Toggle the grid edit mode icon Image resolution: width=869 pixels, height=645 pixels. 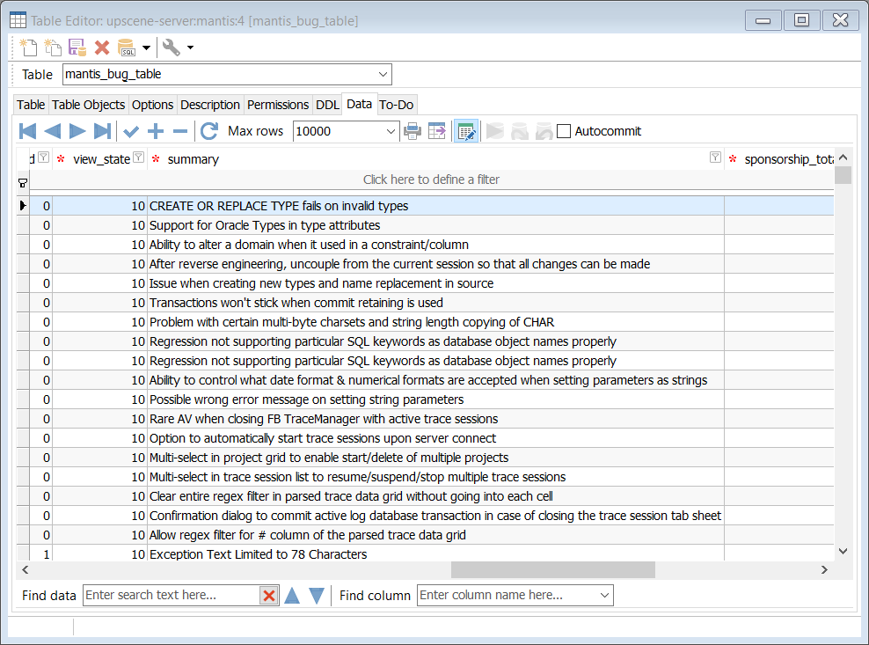point(465,131)
